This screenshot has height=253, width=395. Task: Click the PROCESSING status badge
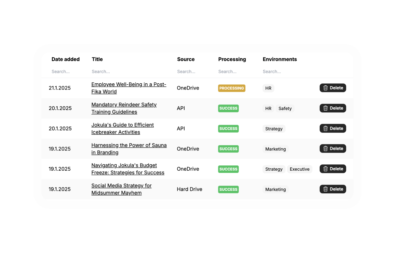pos(232,88)
